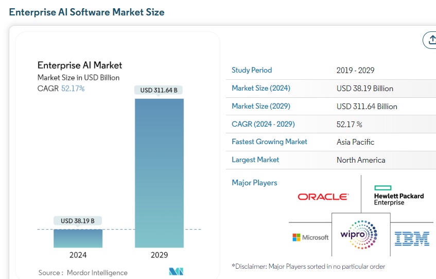436x279 pixels.
Task: Click the Microsoft logo
Action: 310,237
